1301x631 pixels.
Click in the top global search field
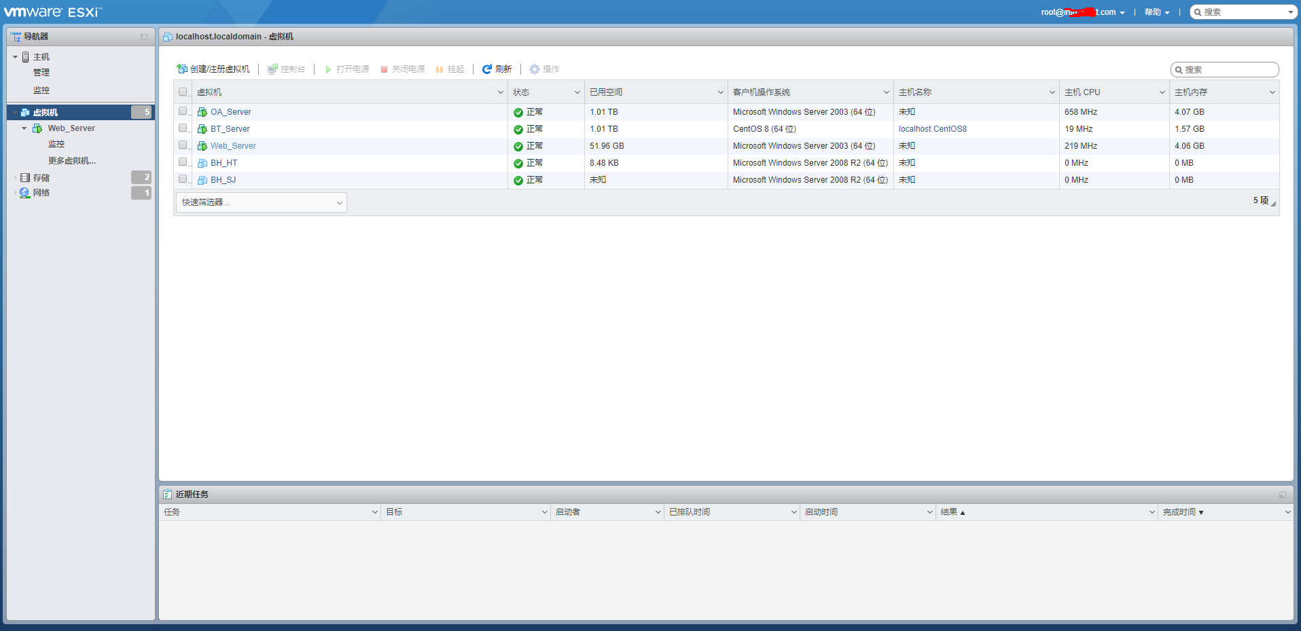1243,12
